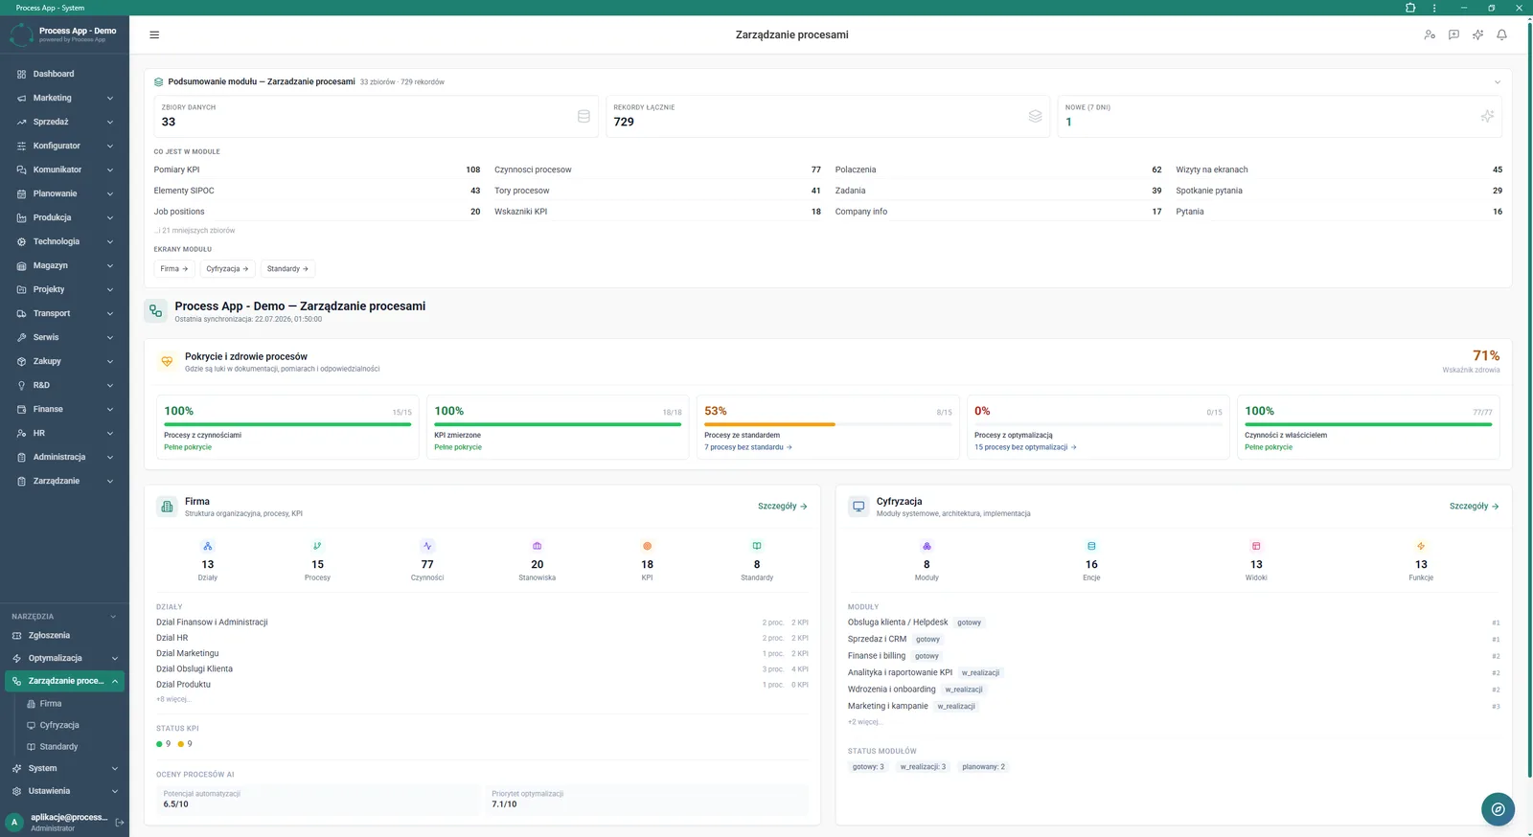This screenshot has height=837, width=1533.
Task: Click the 100% Procesy z czynnościami progress bar
Action: pyautogui.click(x=287, y=424)
